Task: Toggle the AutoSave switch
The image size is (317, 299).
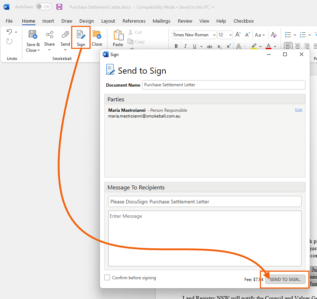Action: pos(44,7)
